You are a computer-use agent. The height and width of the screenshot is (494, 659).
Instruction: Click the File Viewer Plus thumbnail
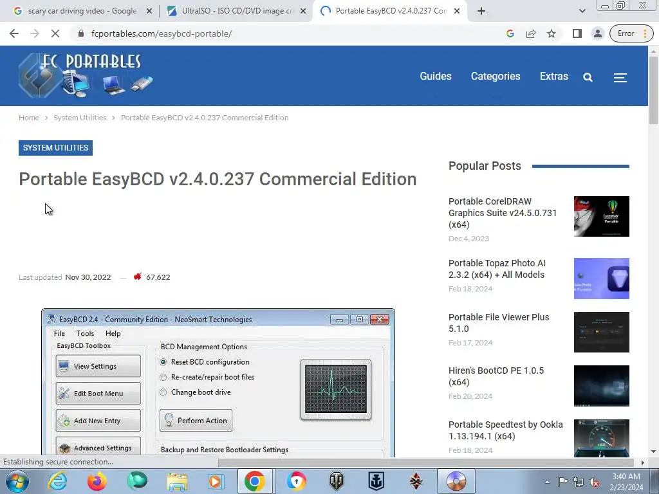(x=602, y=333)
